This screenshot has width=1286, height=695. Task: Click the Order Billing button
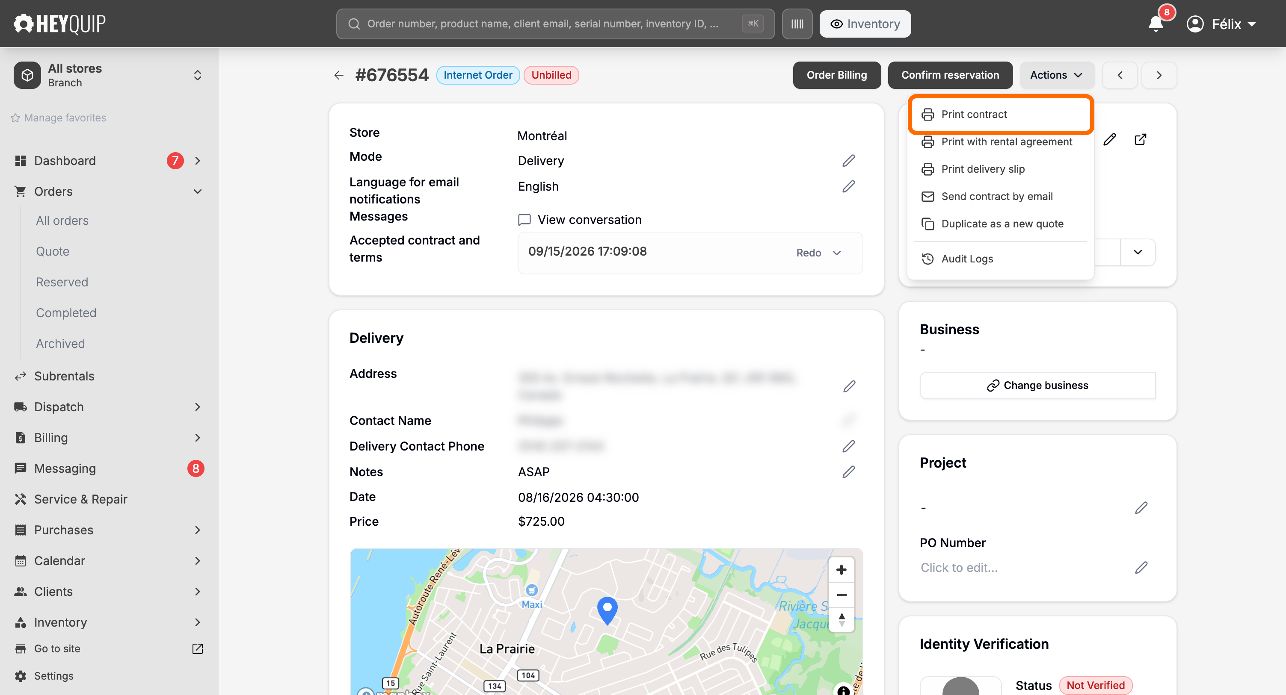pos(837,75)
